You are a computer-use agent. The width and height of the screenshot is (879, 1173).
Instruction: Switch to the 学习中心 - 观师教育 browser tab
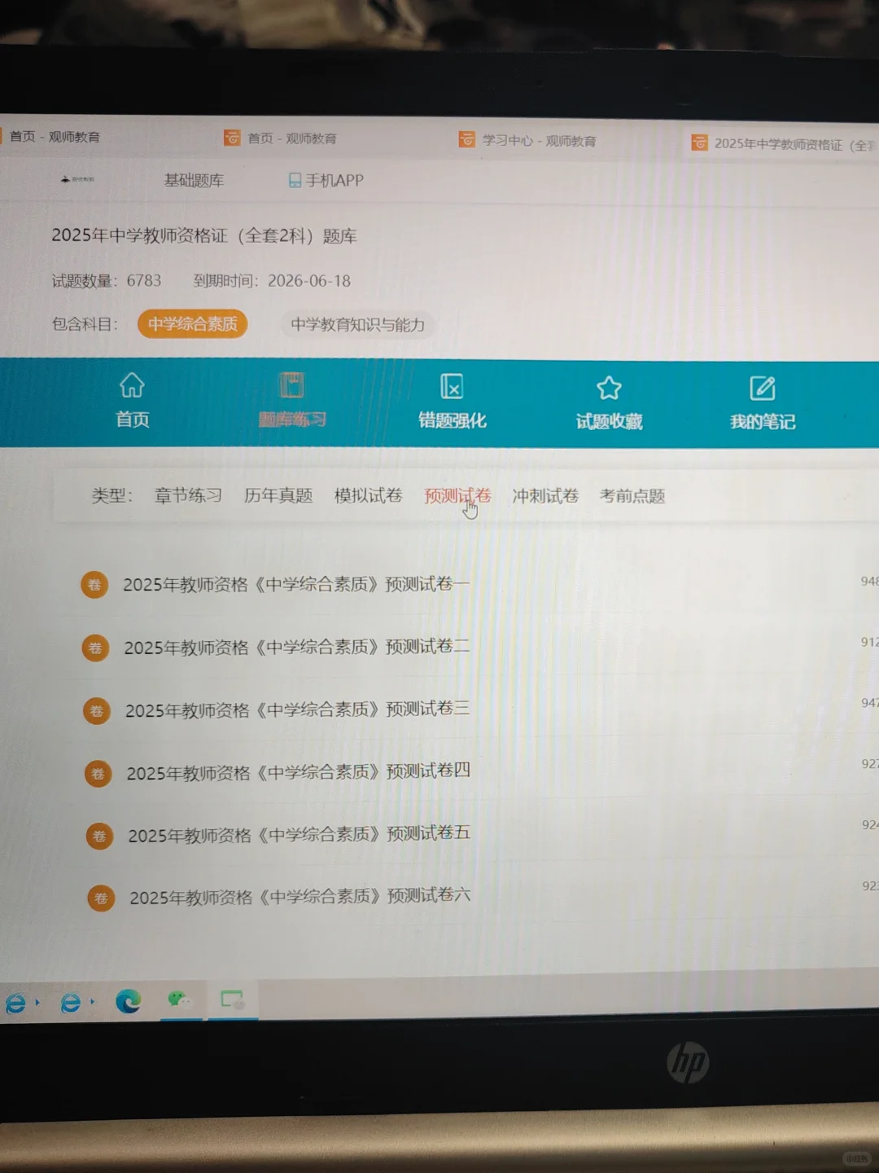529,140
